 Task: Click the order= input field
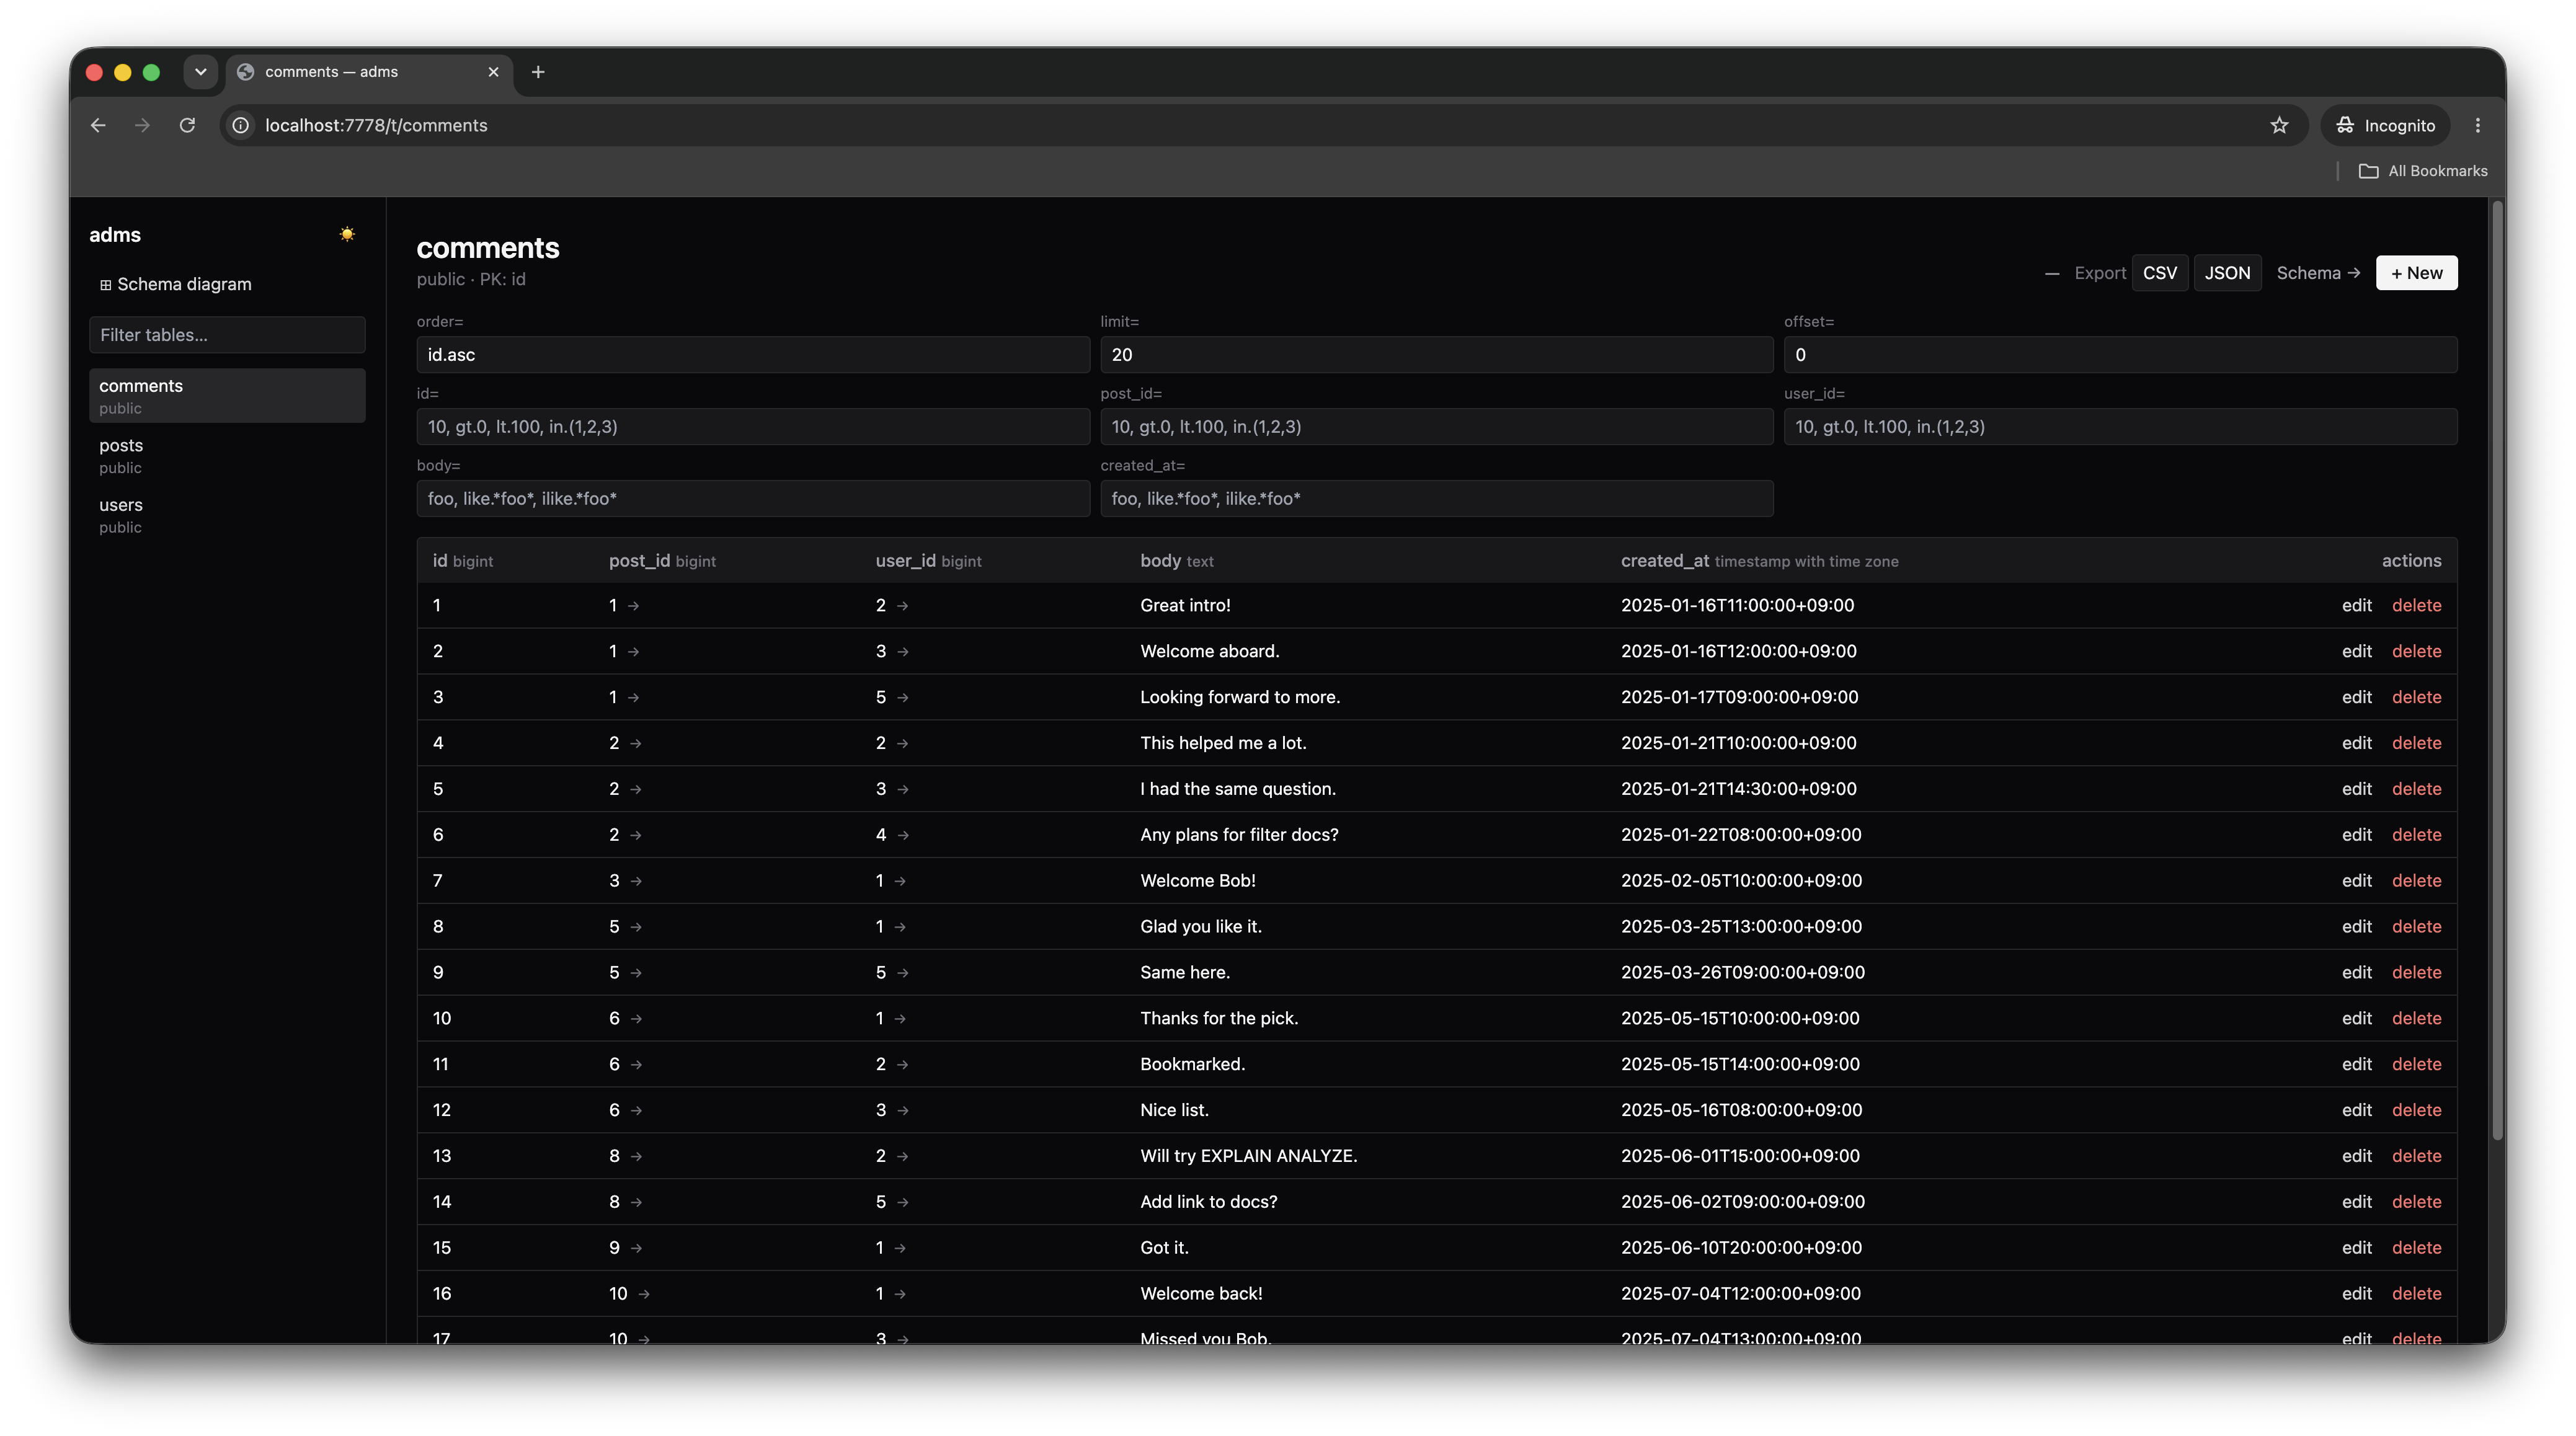(x=753, y=355)
